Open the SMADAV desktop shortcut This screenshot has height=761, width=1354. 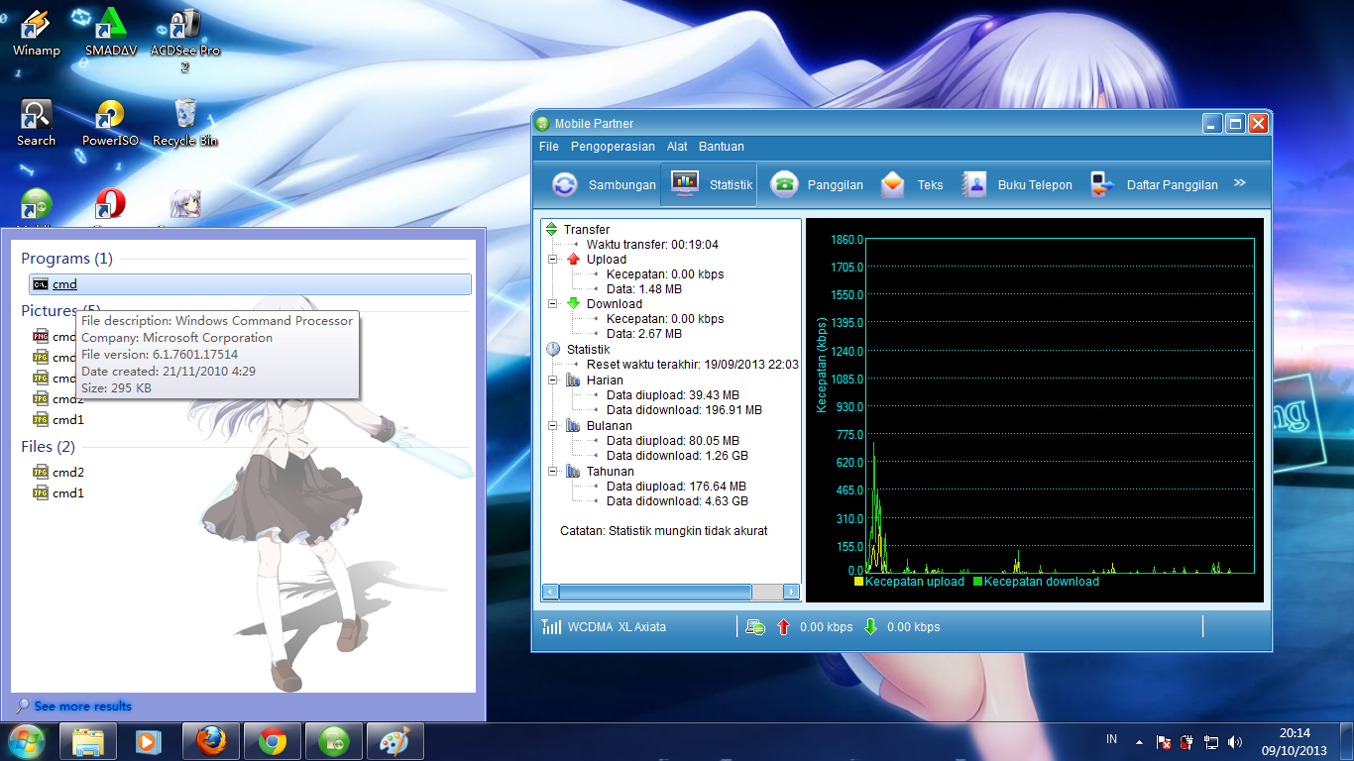tap(111, 32)
